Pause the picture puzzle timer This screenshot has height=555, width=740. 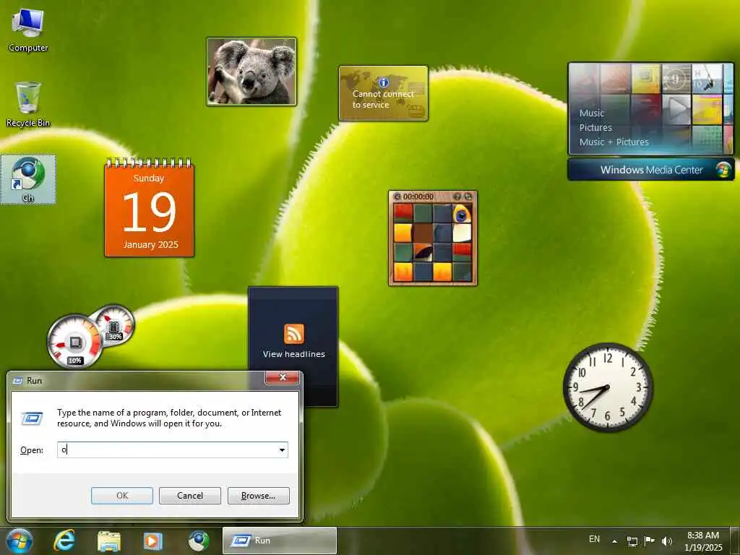point(397,197)
